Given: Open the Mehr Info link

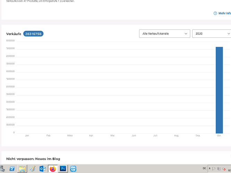Looking at the screenshot, I should (x=224, y=13).
